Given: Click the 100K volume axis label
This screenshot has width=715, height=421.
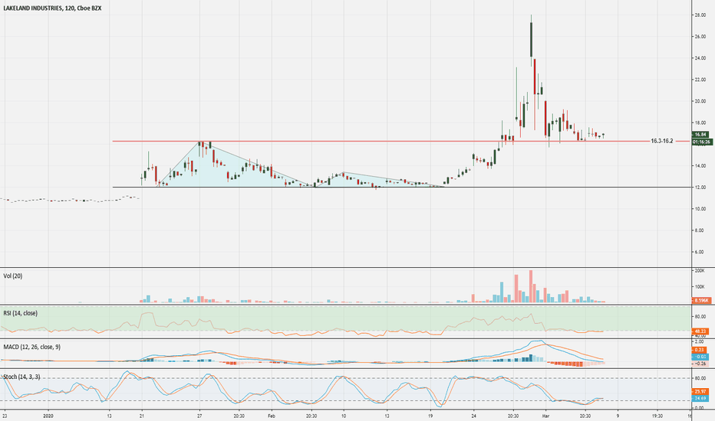Looking at the screenshot, I should pos(699,287).
